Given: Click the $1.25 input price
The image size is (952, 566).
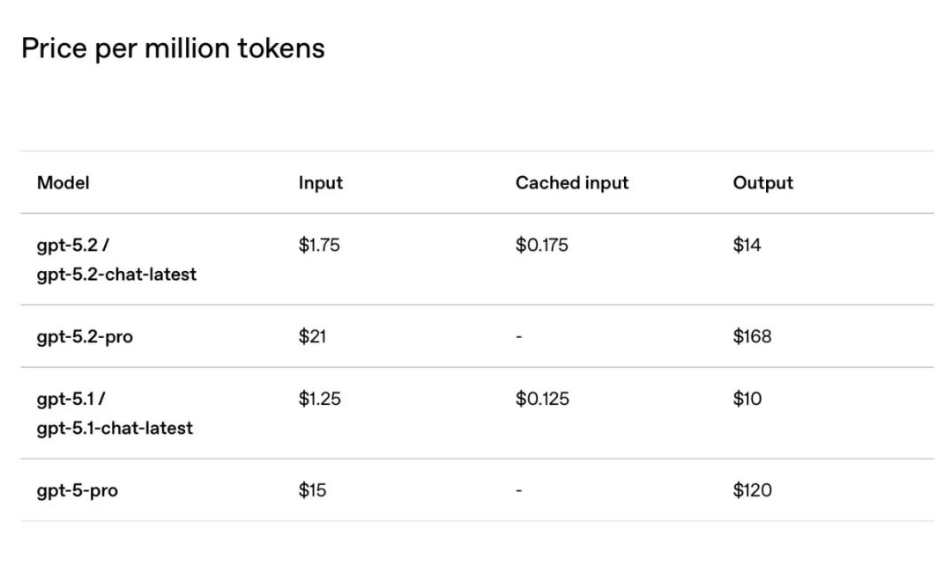Looking at the screenshot, I should (319, 399).
